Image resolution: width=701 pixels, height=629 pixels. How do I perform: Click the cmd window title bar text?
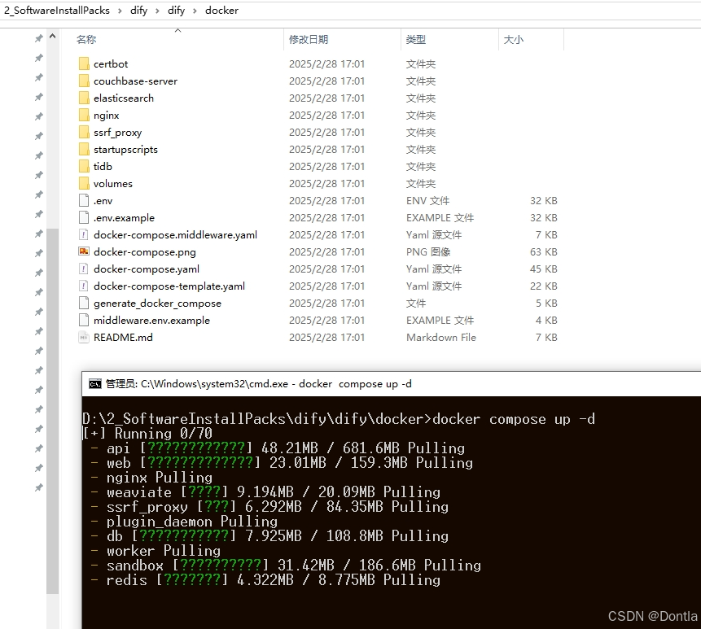258,384
